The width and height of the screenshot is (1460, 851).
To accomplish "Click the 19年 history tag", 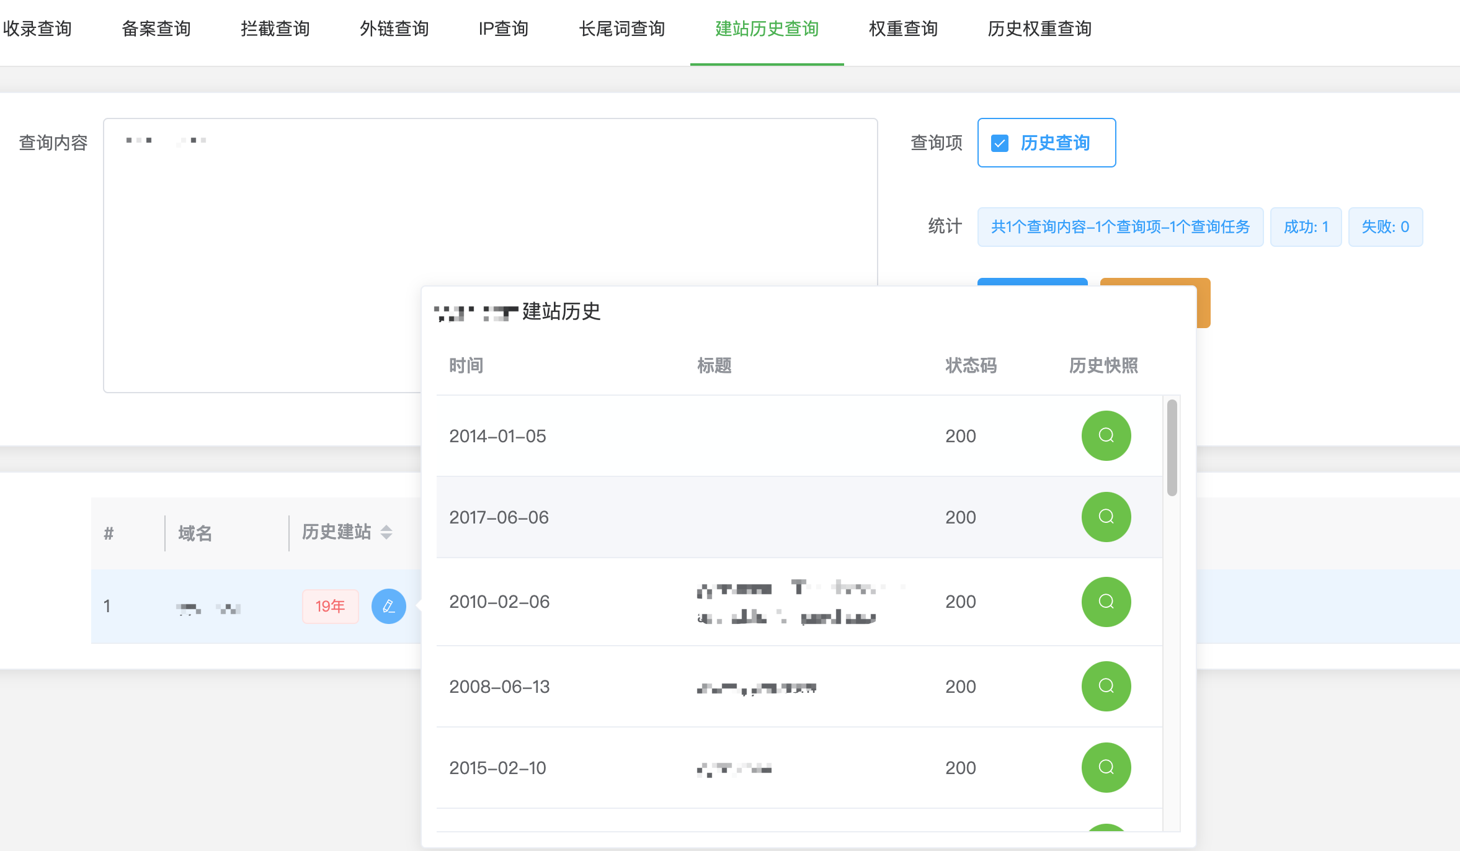I will [x=331, y=606].
